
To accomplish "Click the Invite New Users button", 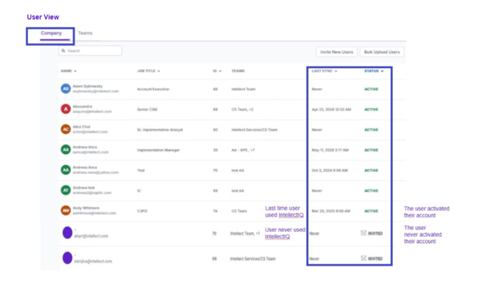I will point(337,52).
